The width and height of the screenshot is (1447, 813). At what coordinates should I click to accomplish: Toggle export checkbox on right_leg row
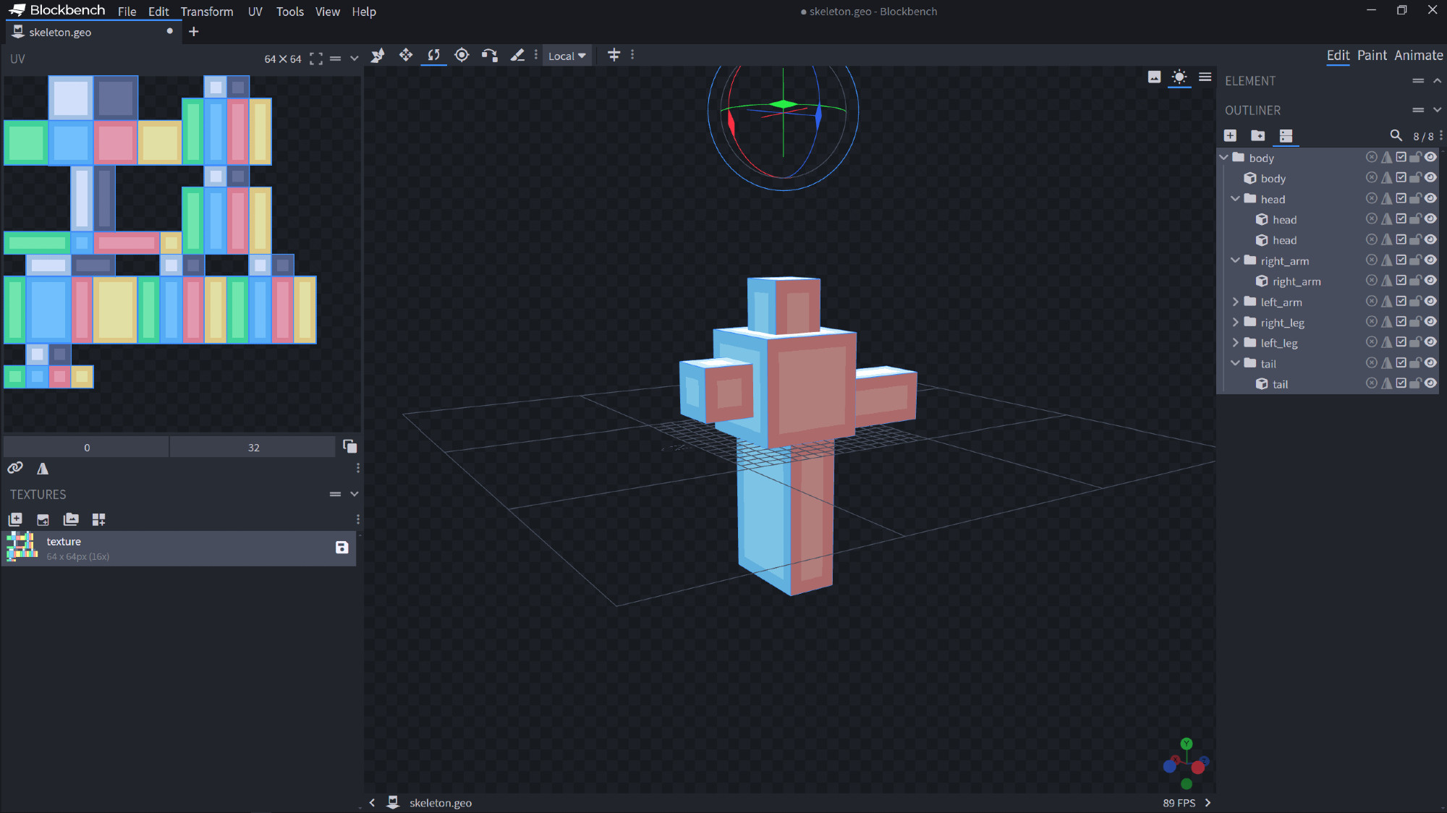(x=1401, y=322)
